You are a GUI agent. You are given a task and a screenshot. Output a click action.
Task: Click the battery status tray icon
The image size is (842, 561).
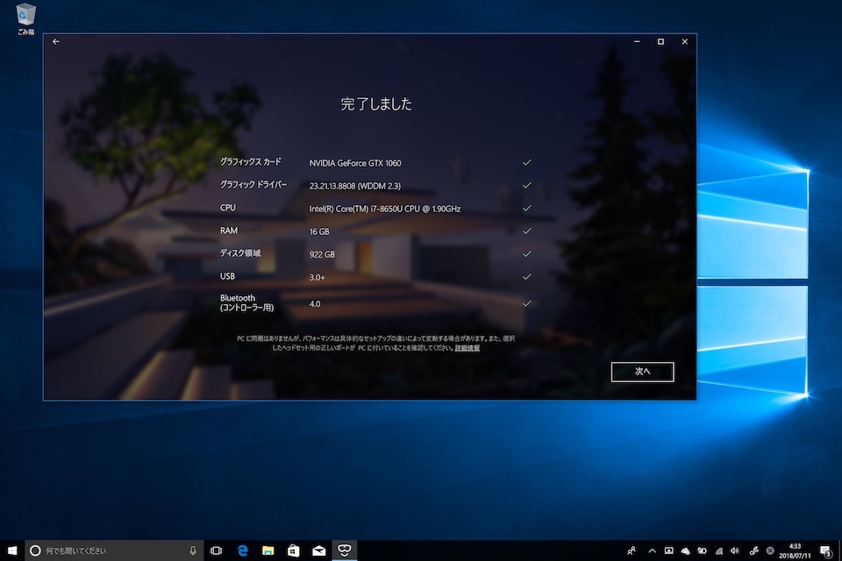(701, 550)
